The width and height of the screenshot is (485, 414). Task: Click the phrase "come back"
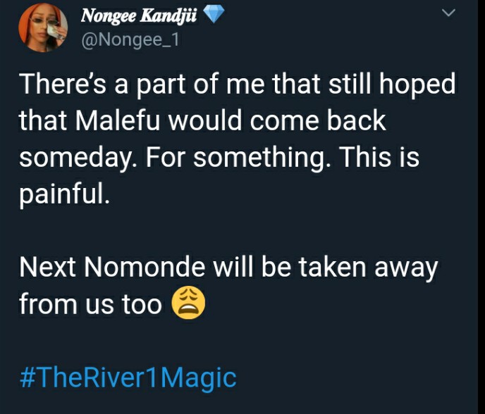point(318,120)
